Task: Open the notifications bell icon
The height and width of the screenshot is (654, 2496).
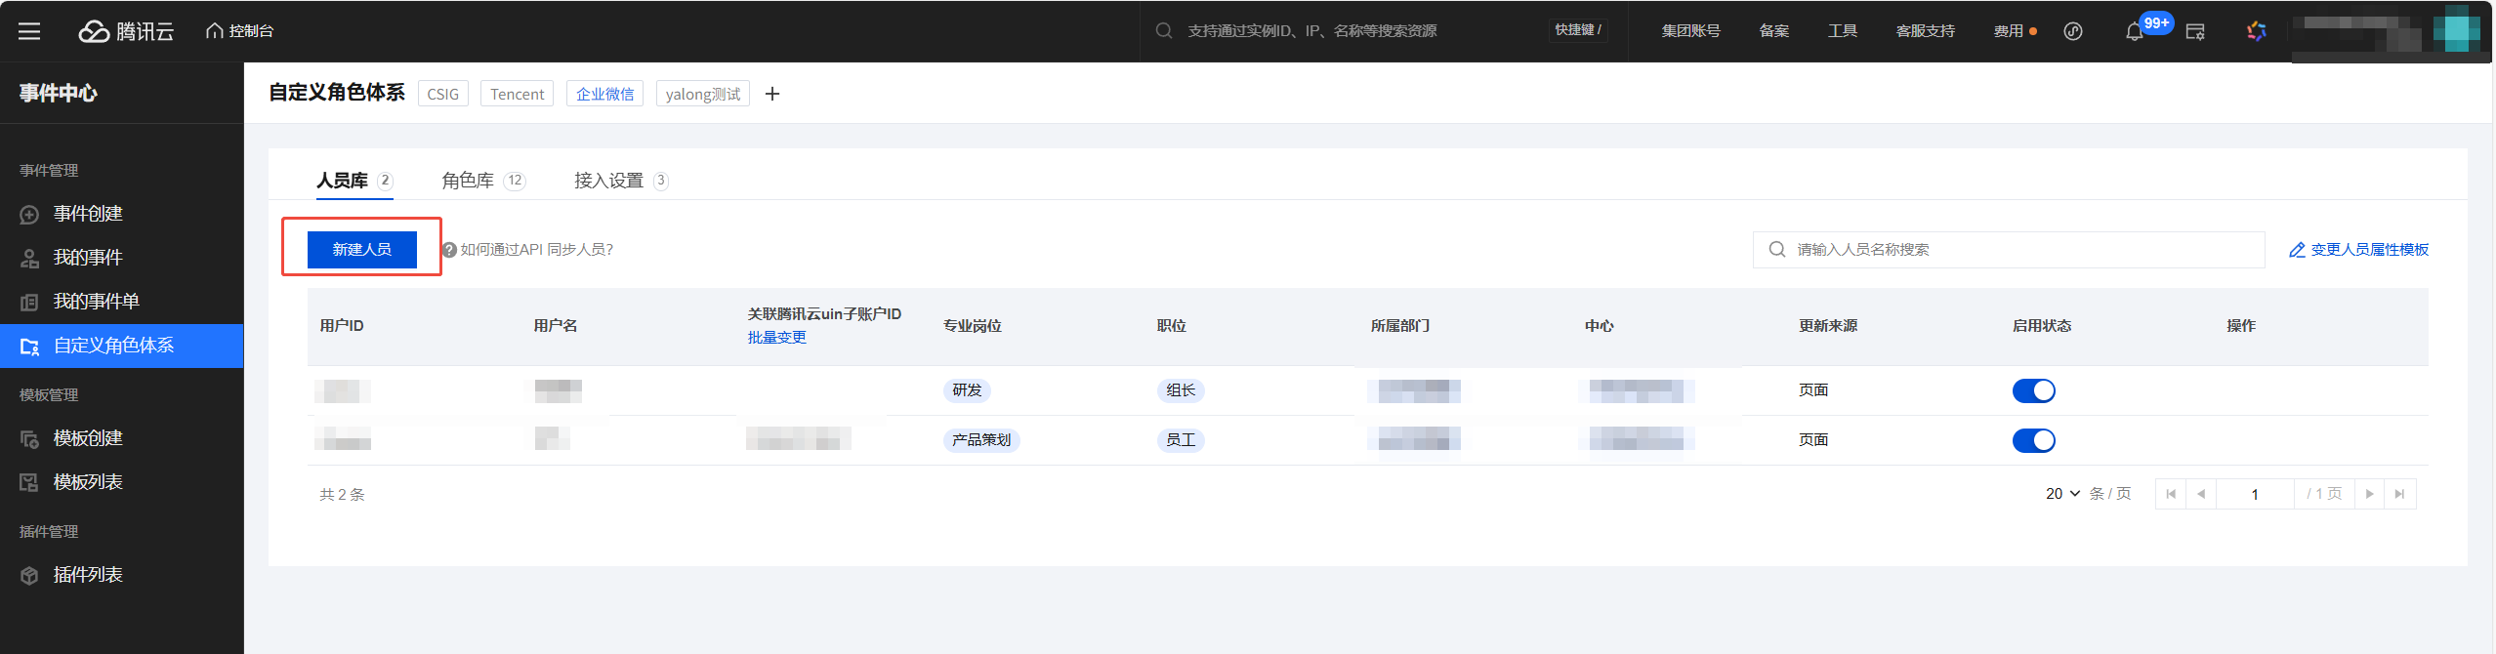Action: tap(2135, 32)
